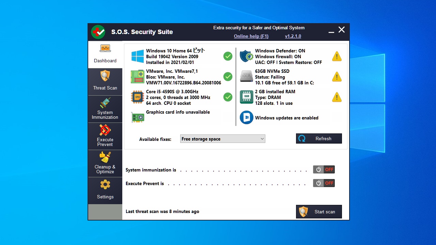Click '128 slots. 1 in use' text
This screenshot has width=436, height=245.
[x=274, y=103]
